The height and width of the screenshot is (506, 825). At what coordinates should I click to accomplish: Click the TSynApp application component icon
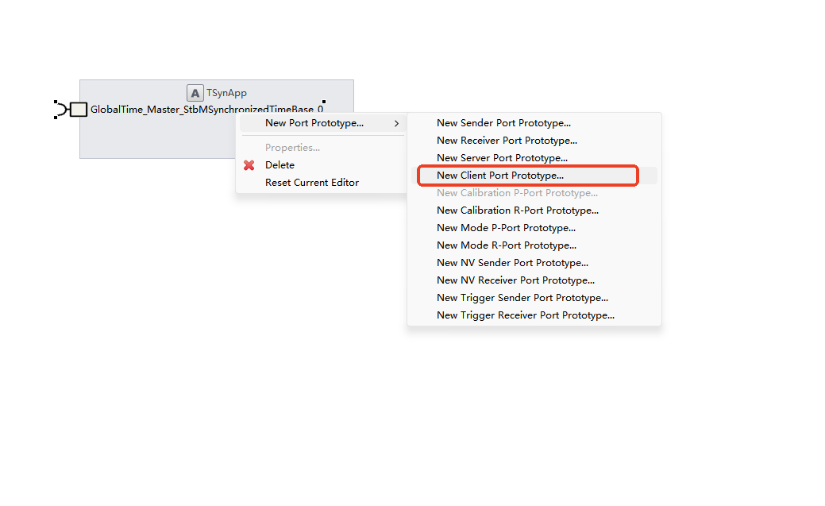[x=195, y=93]
